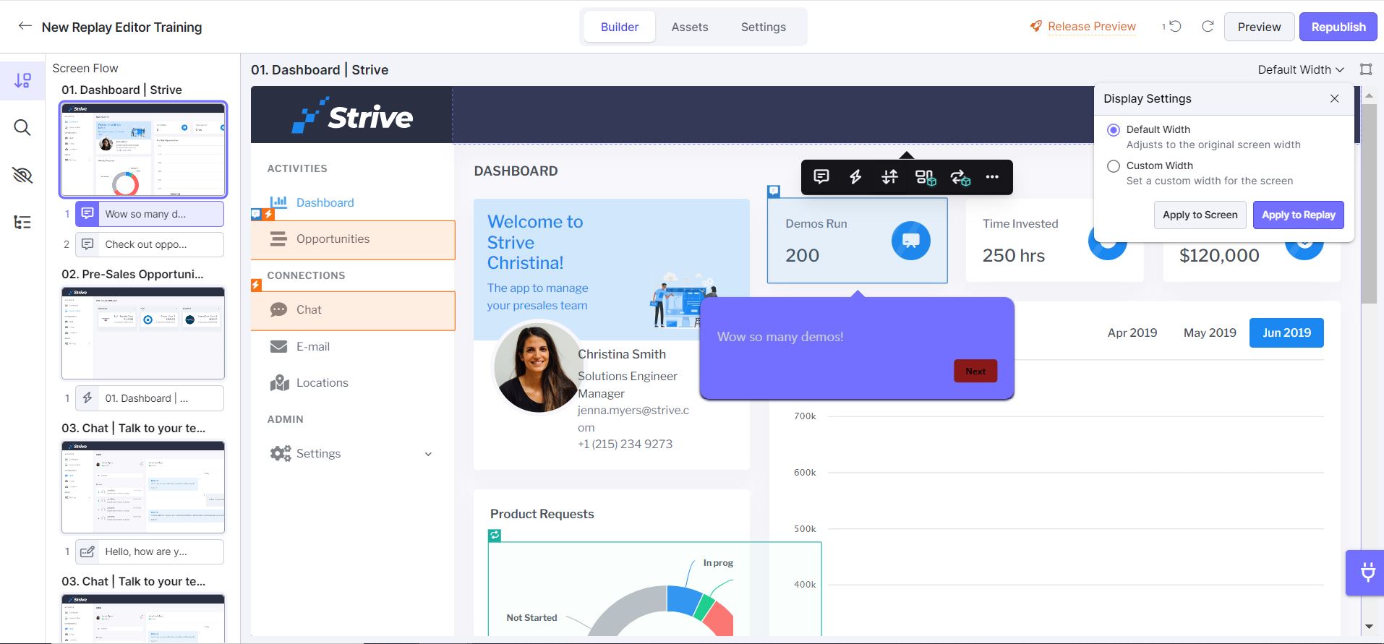Click the Next button in the guide tooltip
Viewport: 1384px width, 644px height.
point(975,372)
